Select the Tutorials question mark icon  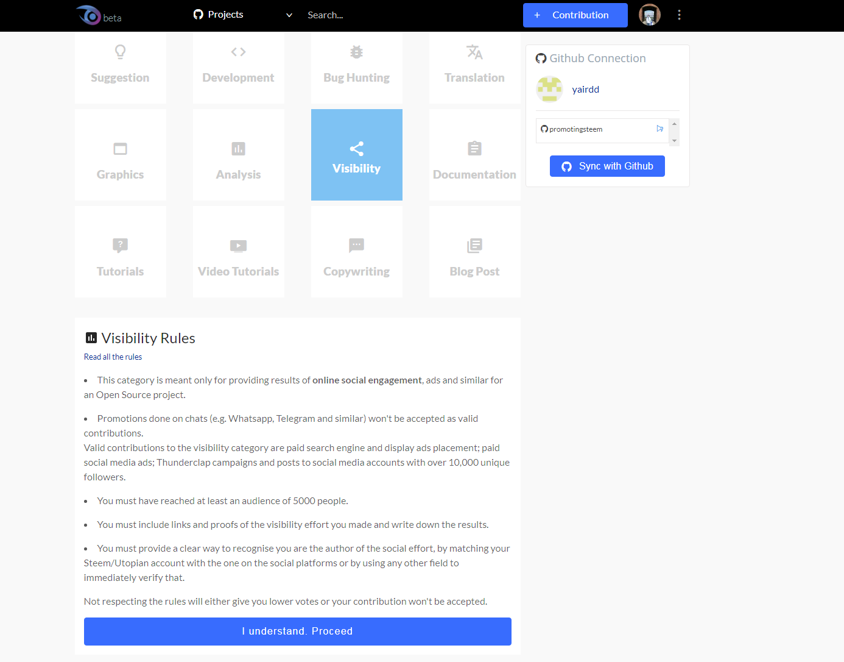tap(120, 246)
